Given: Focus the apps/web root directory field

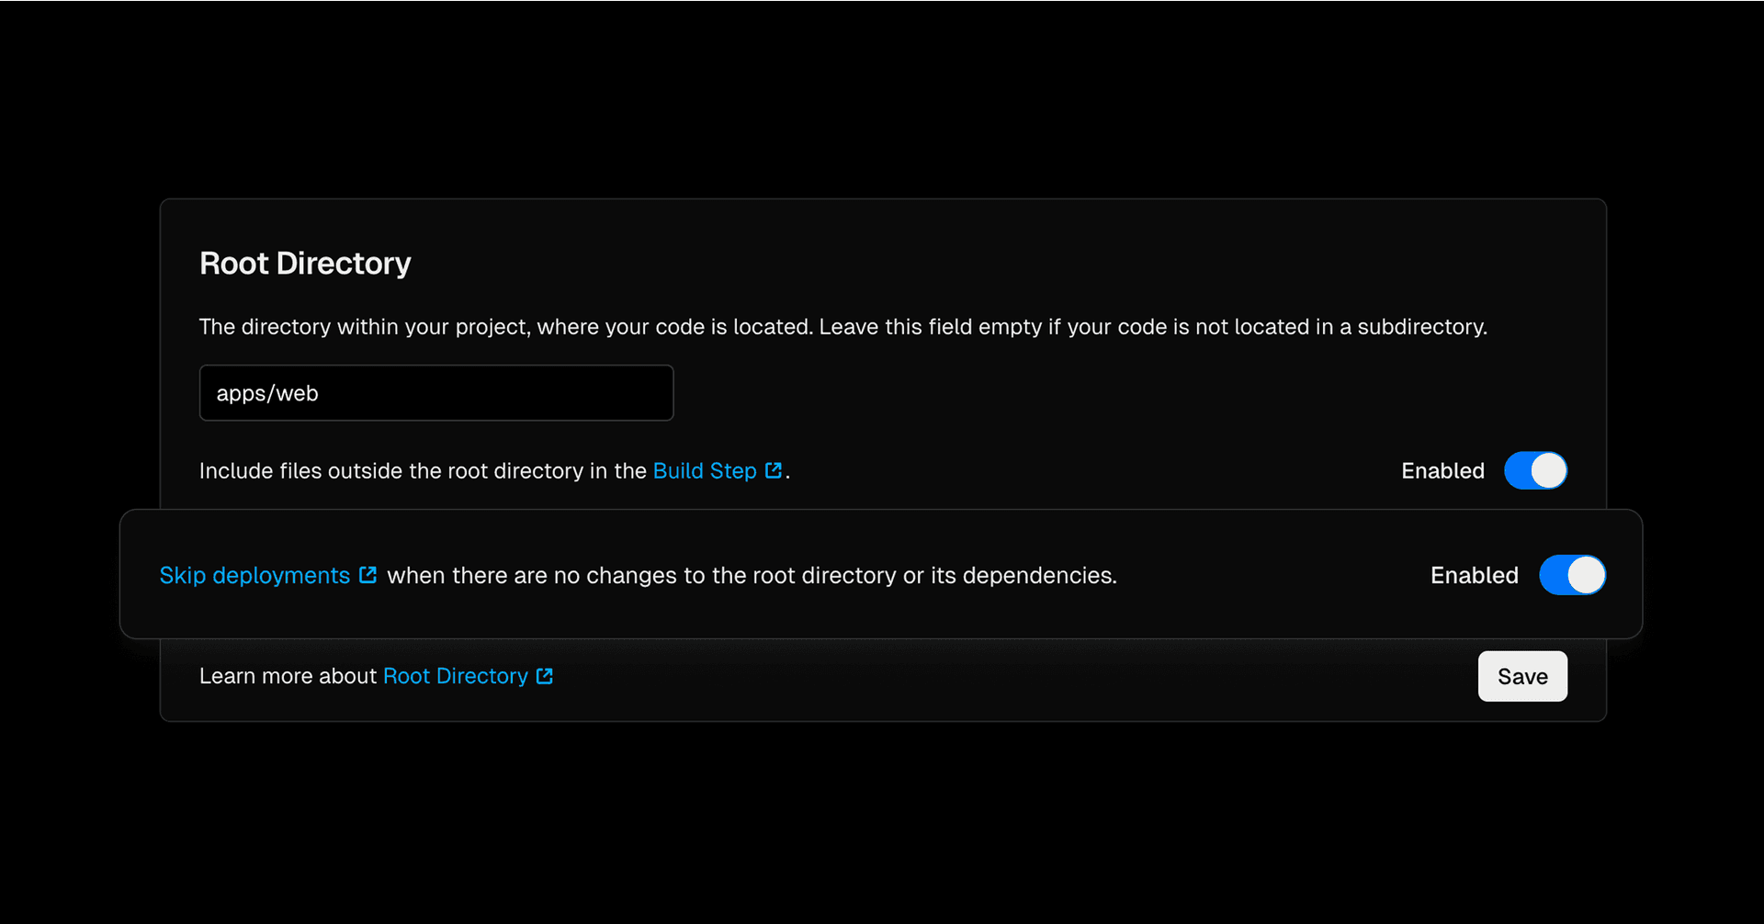Looking at the screenshot, I should (x=436, y=393).
